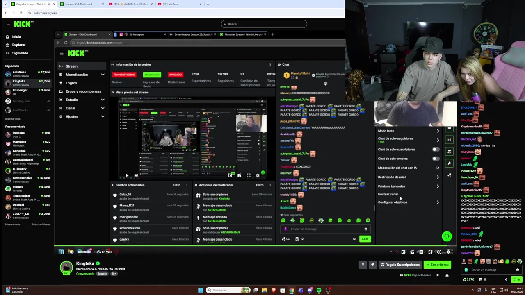Open the Kick hamburger menu at top left

pyautogui.click(x=8, y=24)
